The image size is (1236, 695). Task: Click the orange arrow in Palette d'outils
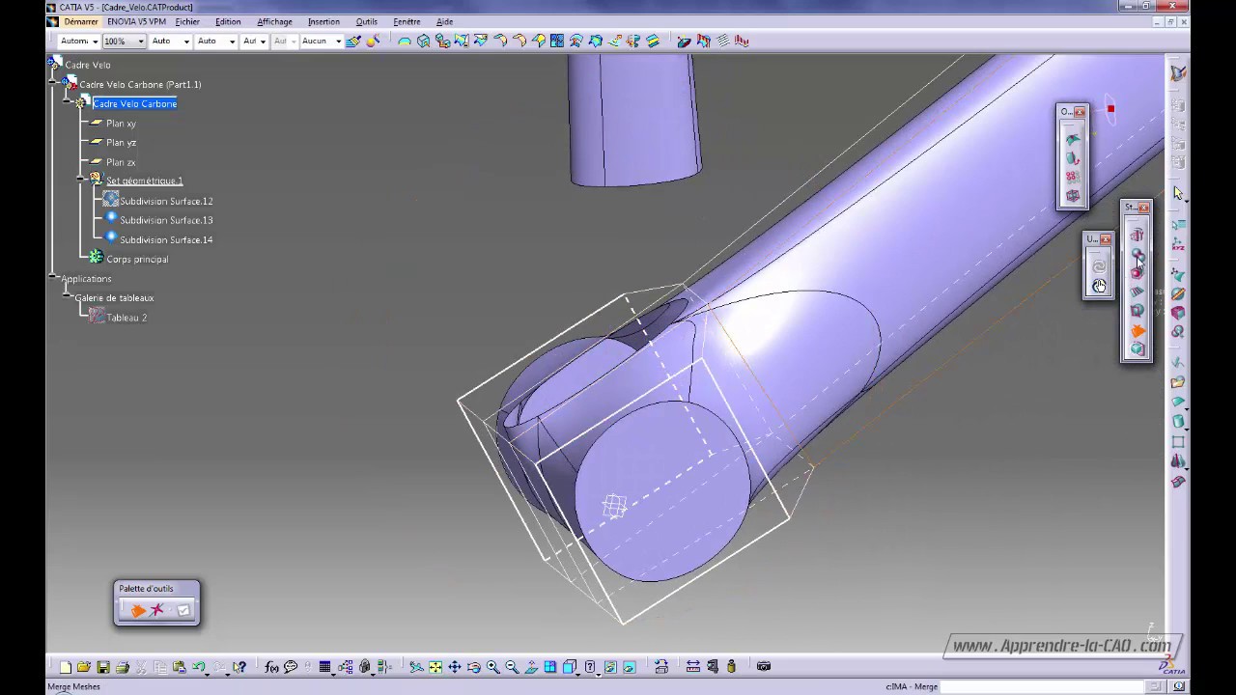138,610
